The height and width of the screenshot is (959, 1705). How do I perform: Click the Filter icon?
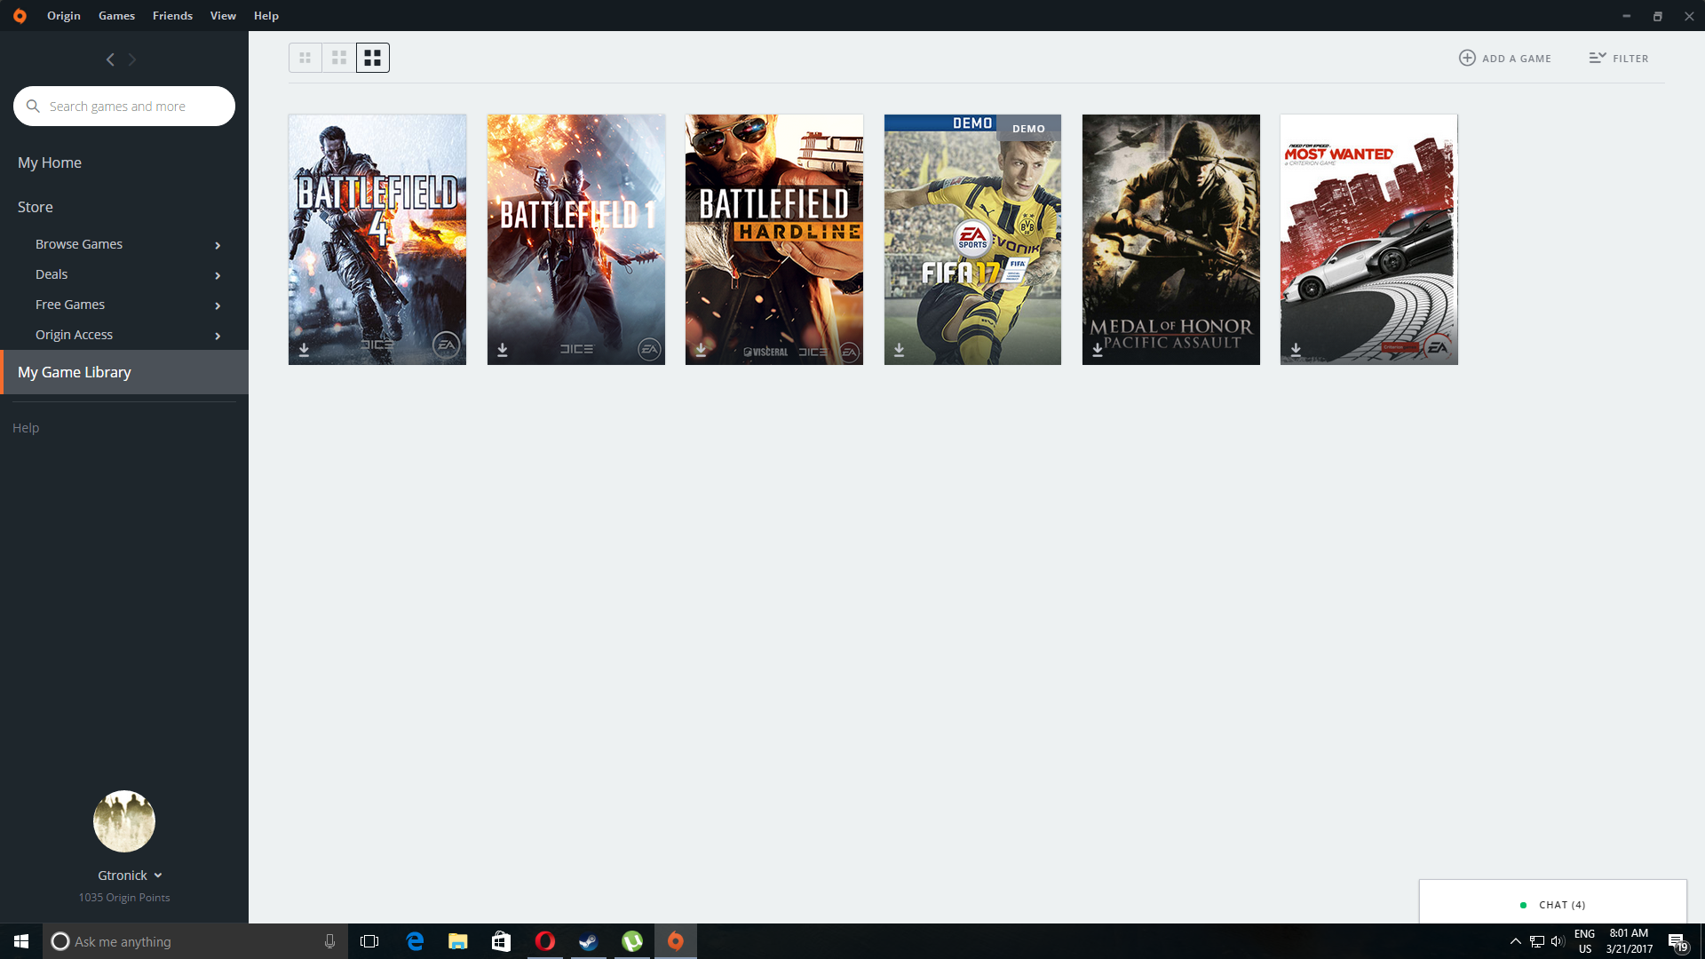coord(1596,58)
